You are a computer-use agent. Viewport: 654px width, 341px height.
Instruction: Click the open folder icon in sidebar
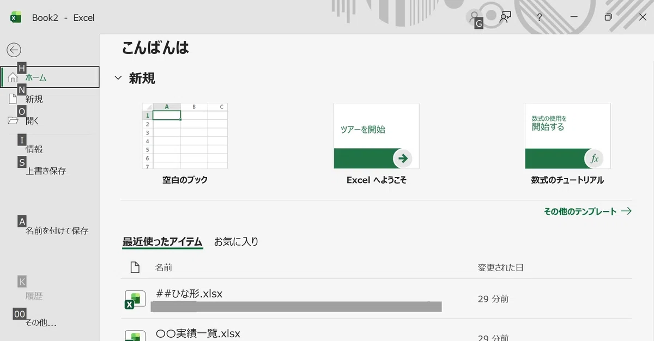coord(13,121)
